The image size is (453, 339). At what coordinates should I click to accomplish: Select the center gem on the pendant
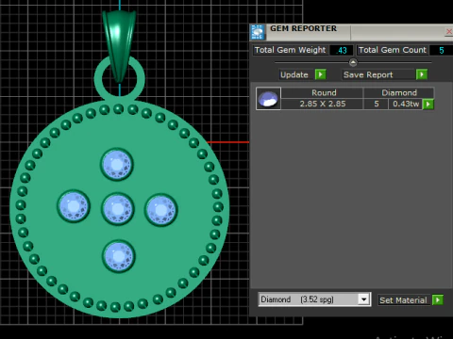(118, 209)
